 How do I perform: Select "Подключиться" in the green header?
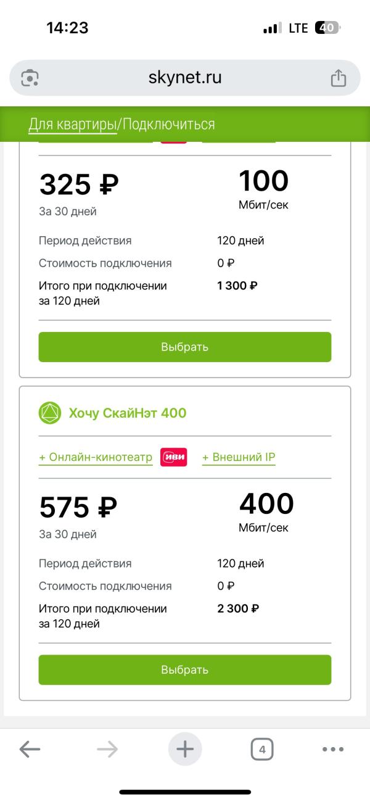pos(168,125)
